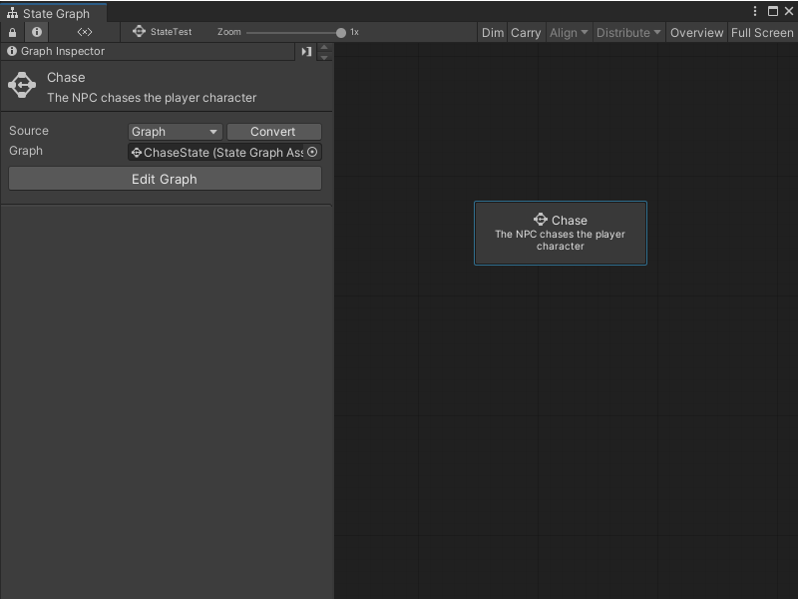Click the large Chase state icon in inspector
Viewport: 798px width, 599px height.
point(22,86)
